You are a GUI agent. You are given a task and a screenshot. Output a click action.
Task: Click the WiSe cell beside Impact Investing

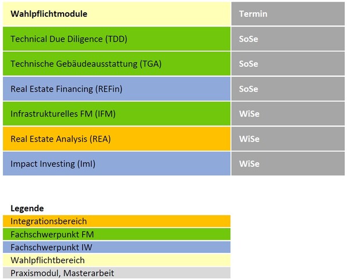click(287, 163)
